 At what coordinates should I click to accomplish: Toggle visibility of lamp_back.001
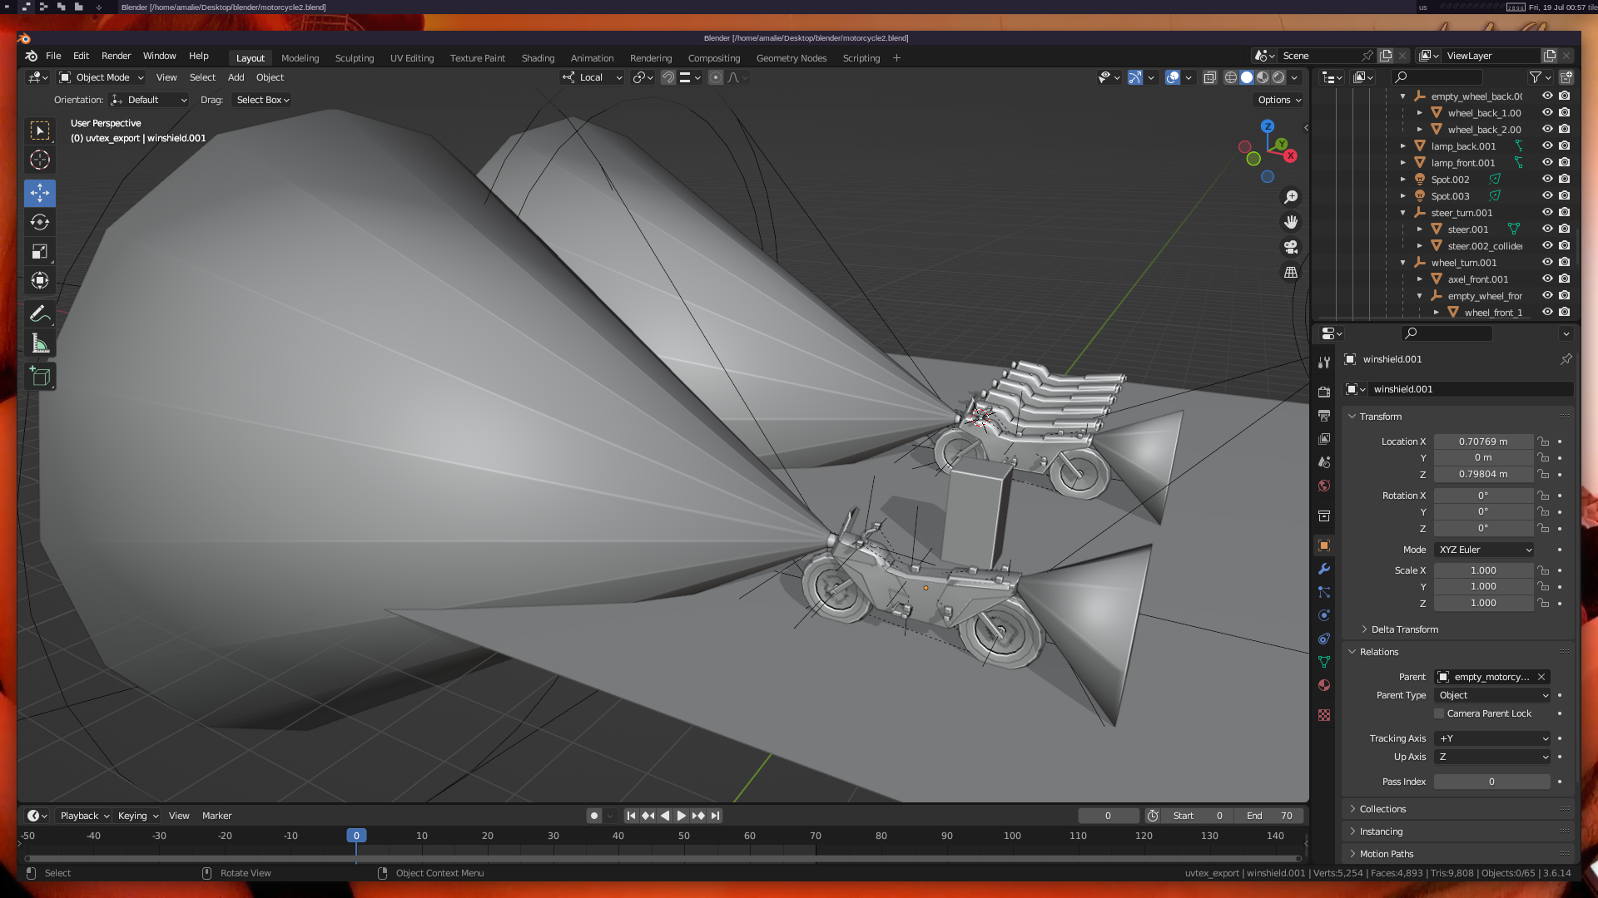pos(1547,146)
